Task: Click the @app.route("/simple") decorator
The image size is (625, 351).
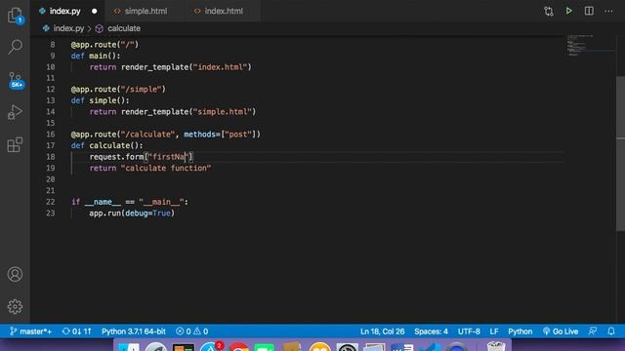Action: point(118,89)
